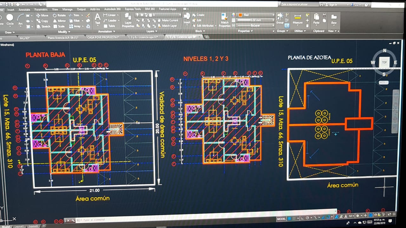Open the Red object color selector

pos(256,15)
